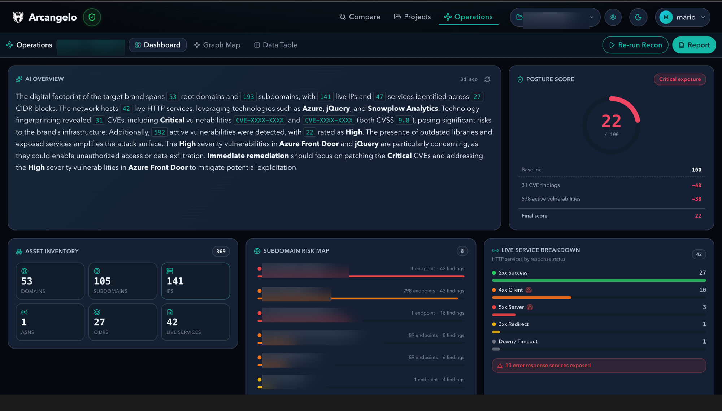Click the posture score gauge showing 22
Viewport: 722px width, 411px height.
611,125
